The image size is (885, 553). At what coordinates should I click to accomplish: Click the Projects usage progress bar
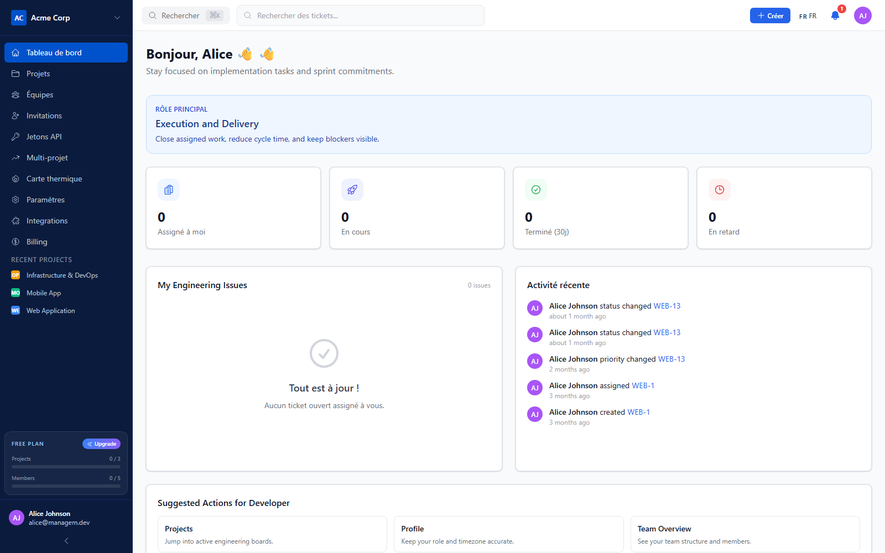(x=66, y=467)
